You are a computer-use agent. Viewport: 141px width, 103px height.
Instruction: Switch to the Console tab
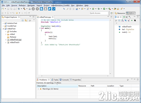point(64,80)
